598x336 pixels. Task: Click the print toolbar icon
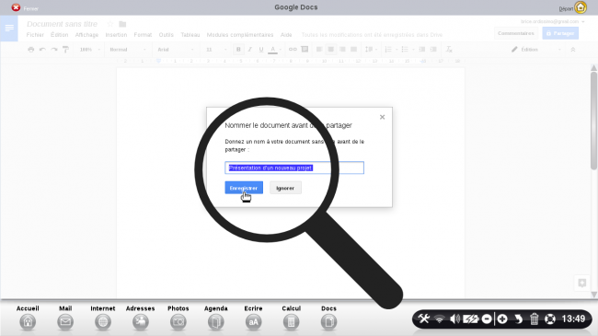coord(31,50)
